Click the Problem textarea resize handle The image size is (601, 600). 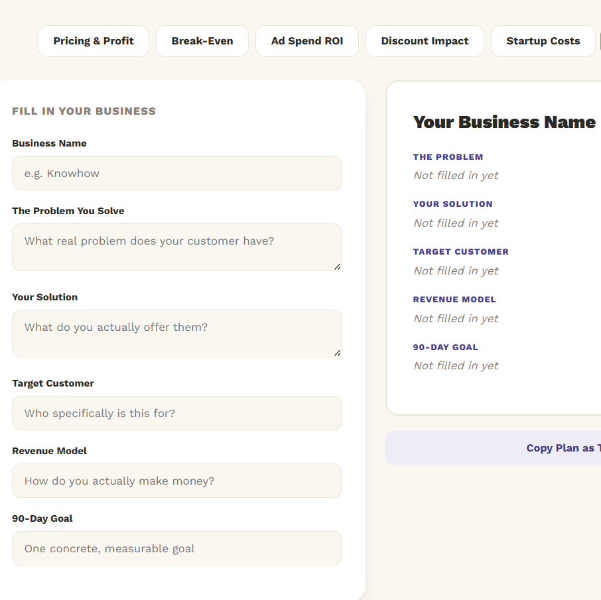[337, 267]
